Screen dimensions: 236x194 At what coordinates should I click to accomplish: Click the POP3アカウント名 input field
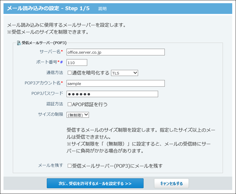click(116, 83)
